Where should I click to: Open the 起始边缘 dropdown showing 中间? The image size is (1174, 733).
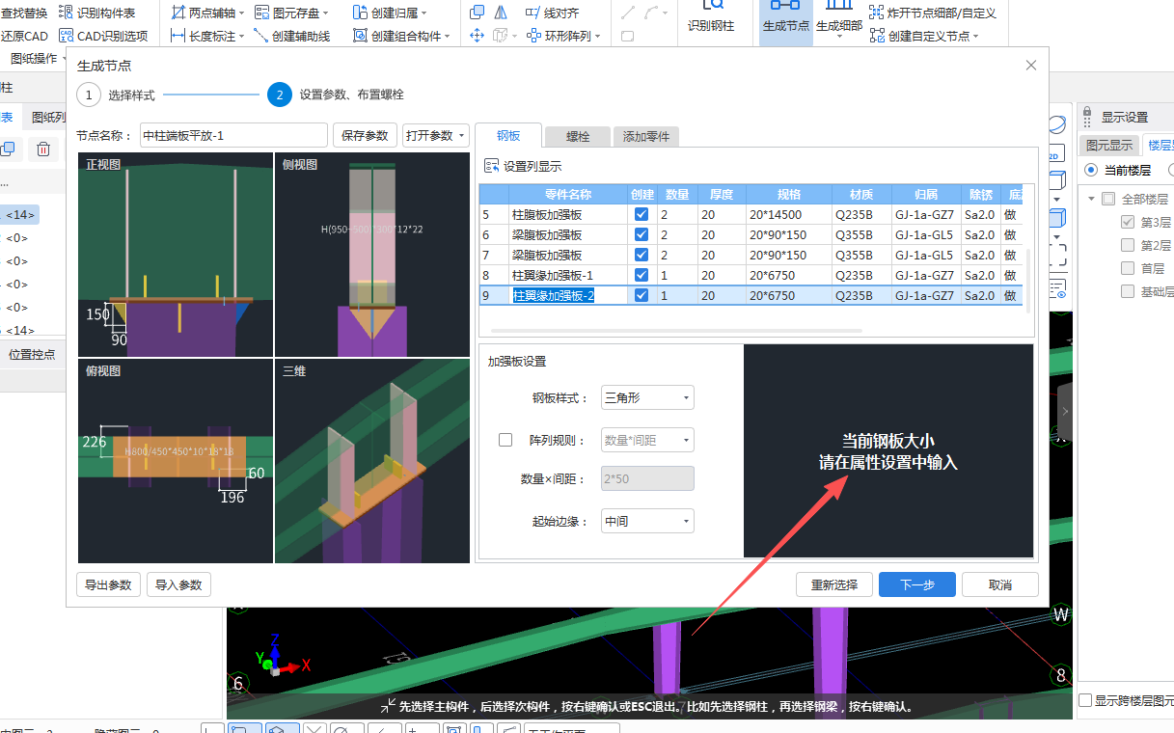coord(646,521)
